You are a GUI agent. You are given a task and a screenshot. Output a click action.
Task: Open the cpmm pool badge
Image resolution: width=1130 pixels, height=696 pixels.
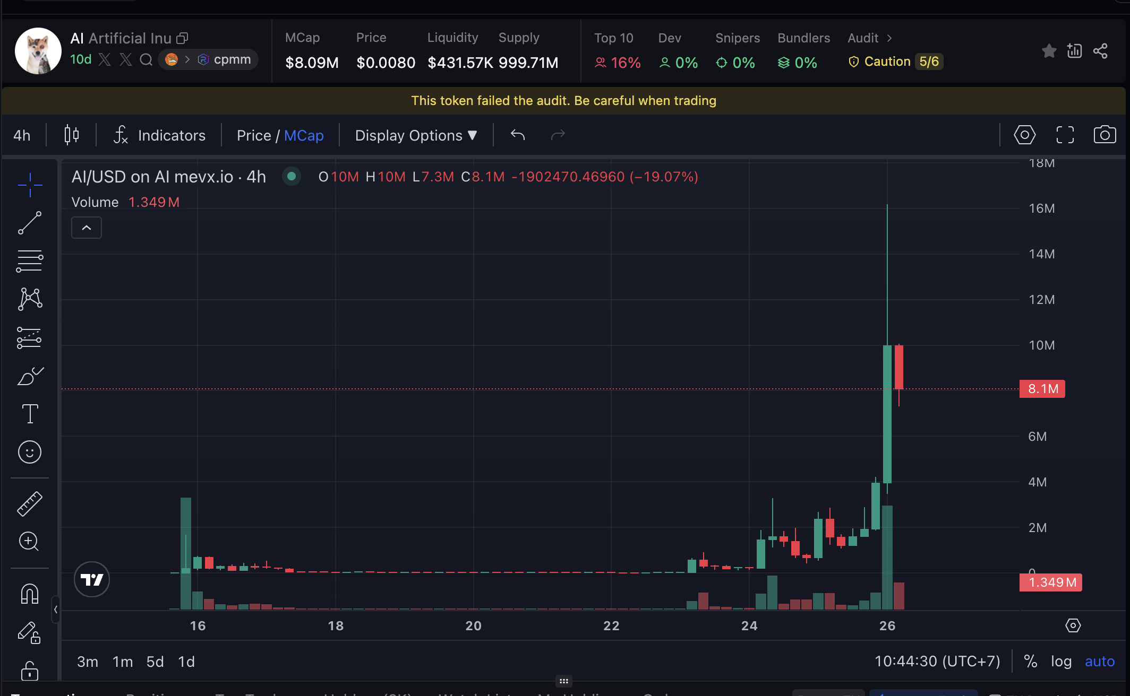[x=208, y=59]
